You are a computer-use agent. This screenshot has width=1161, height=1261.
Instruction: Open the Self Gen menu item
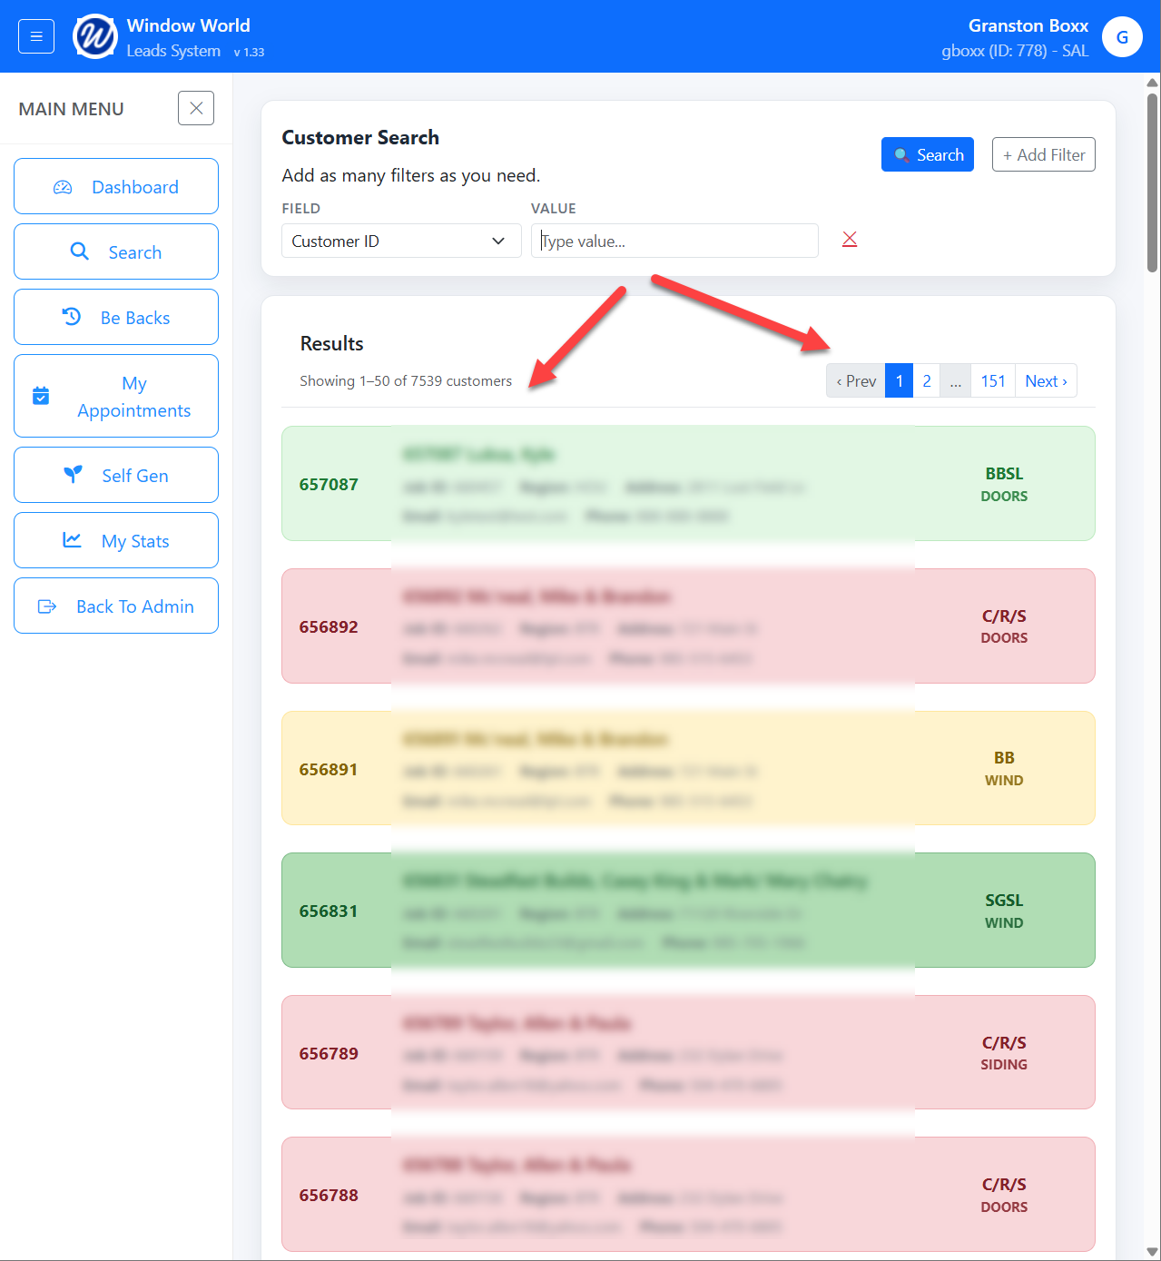(116, 475)
